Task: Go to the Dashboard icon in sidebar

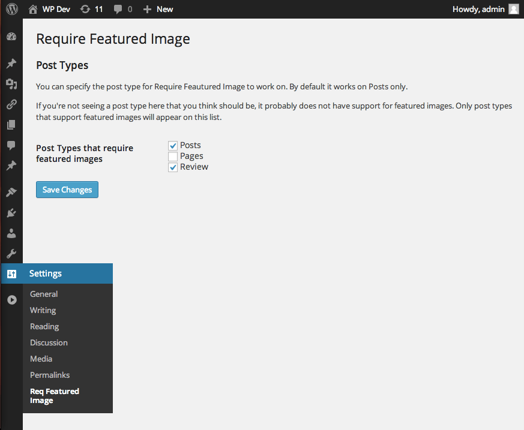Action: tap(11, 37)
